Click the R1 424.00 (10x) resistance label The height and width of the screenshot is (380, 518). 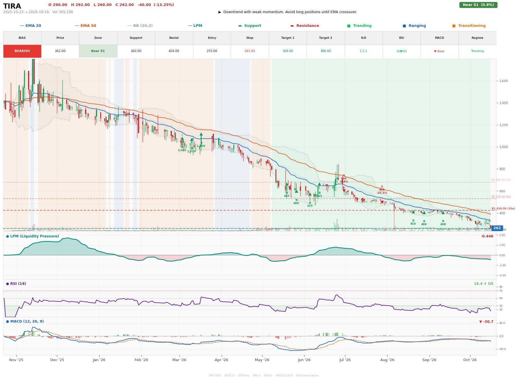click(x=503, y=209)
